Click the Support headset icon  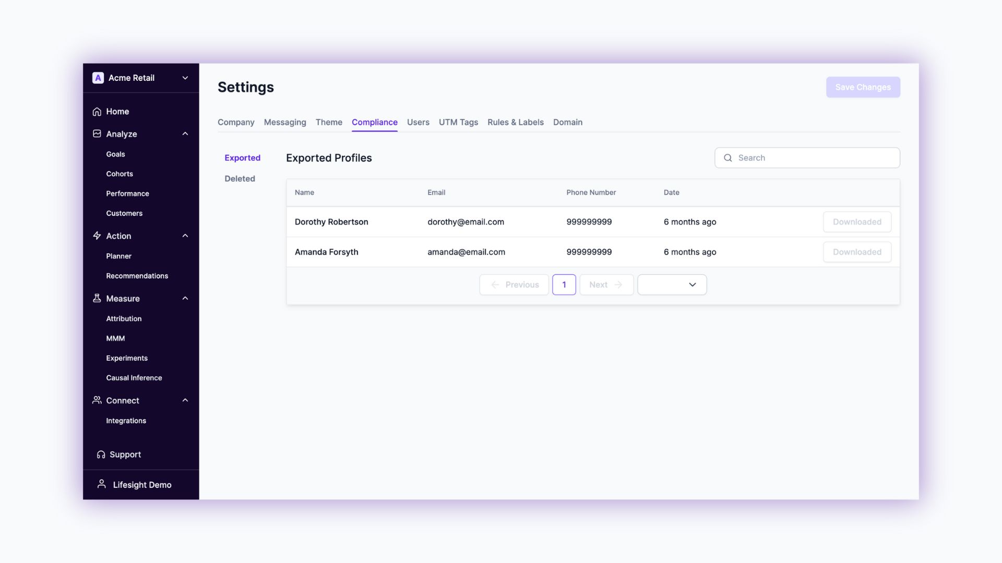coord(101,455)
